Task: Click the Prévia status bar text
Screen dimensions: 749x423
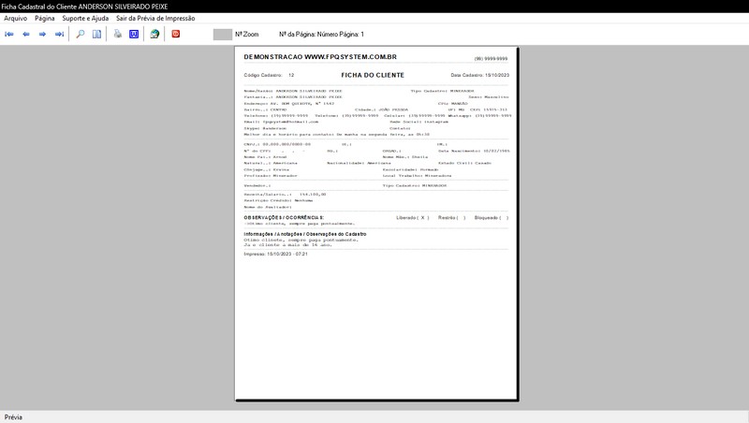Action: pyautogui.click(x=13, y=416)
